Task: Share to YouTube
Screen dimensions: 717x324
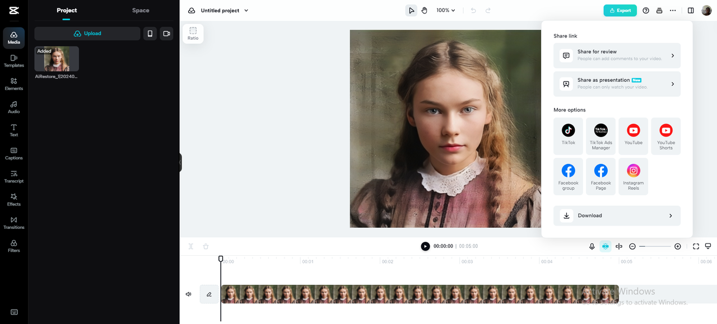Action: coord(633,136)
